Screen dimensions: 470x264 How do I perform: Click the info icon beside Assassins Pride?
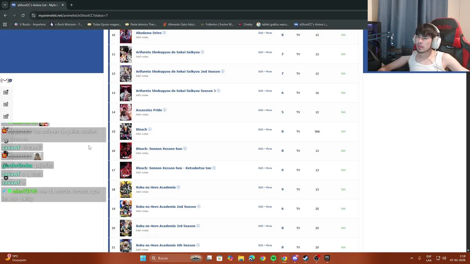click(x=164, y=110)
